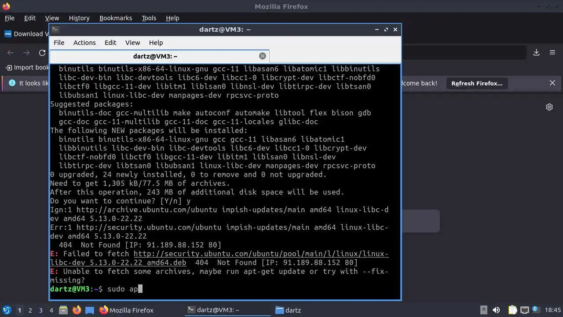The image size is (563, 317).
Task: Click the removable media eject tray icon
Action: pos(483,310)
